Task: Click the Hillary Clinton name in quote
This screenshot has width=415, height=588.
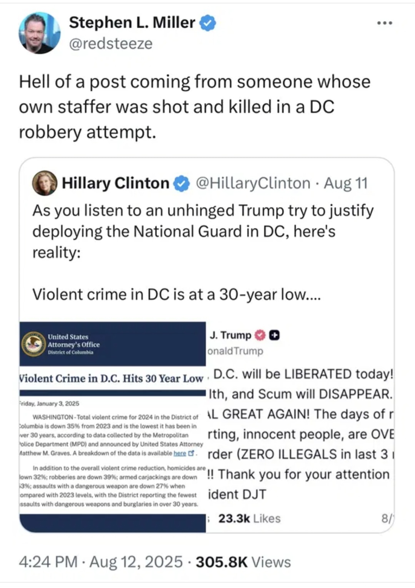Action: [x=115, y=183]
